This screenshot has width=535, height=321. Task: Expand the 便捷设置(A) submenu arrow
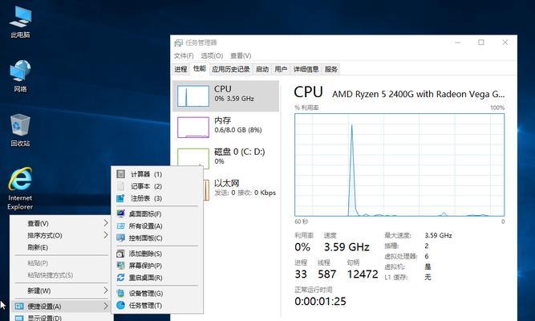[x=106, y=307]
